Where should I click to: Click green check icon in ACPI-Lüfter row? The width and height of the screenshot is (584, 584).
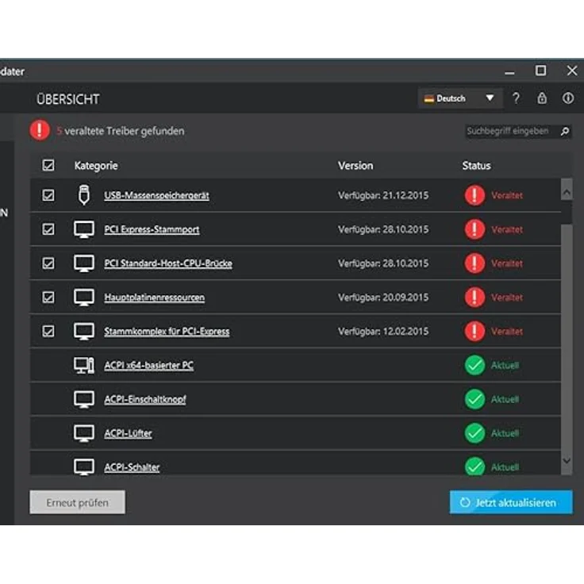(x=474, y=433)
